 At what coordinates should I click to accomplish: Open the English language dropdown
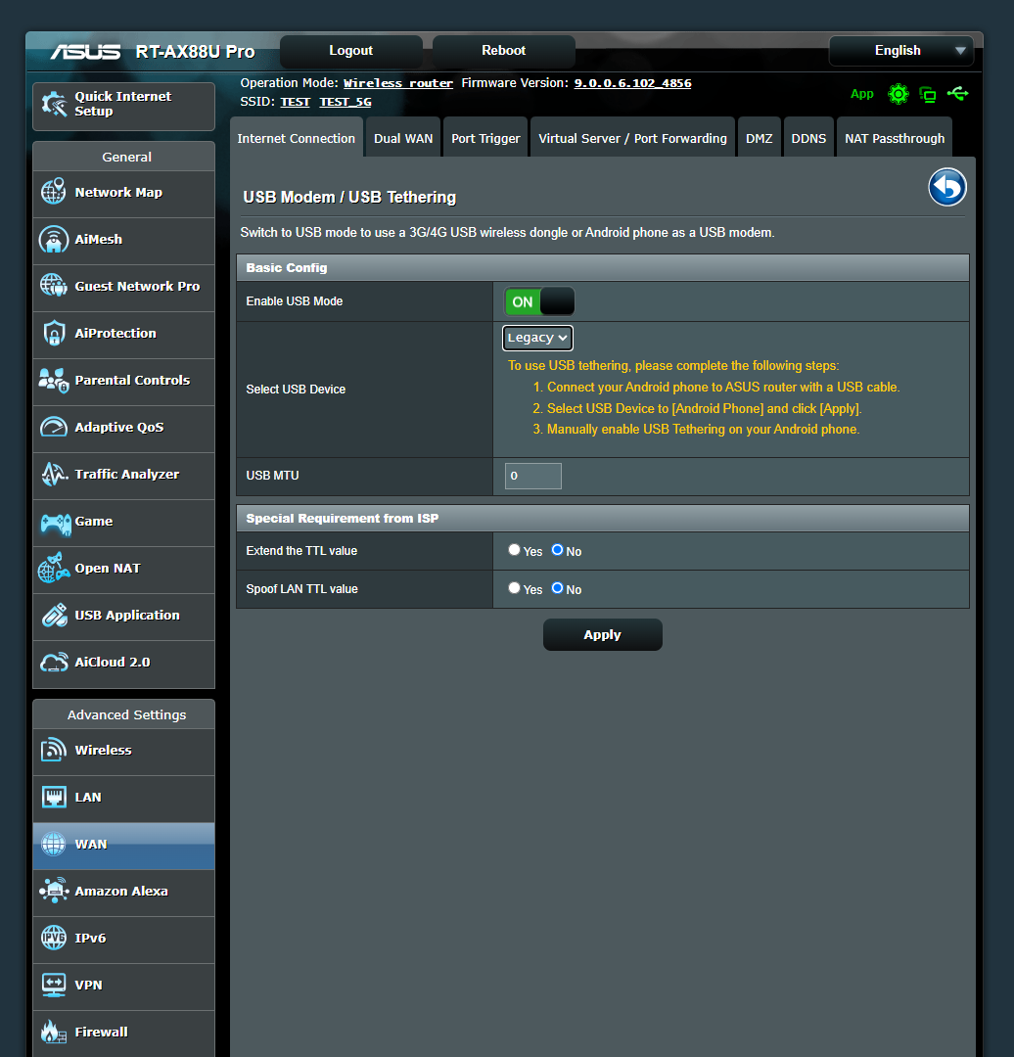900,51
